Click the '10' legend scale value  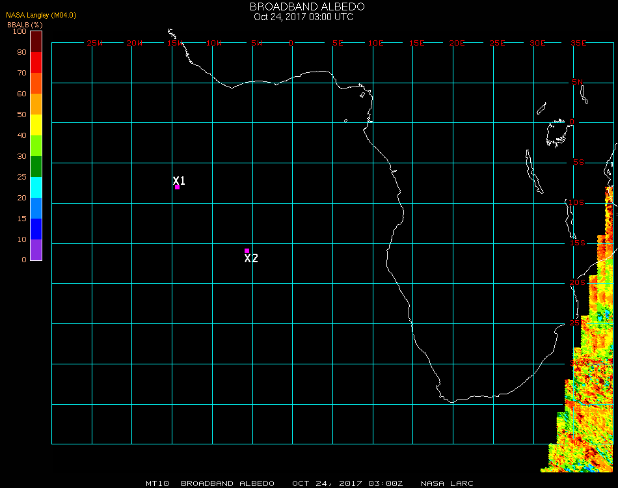pos(21,239)
